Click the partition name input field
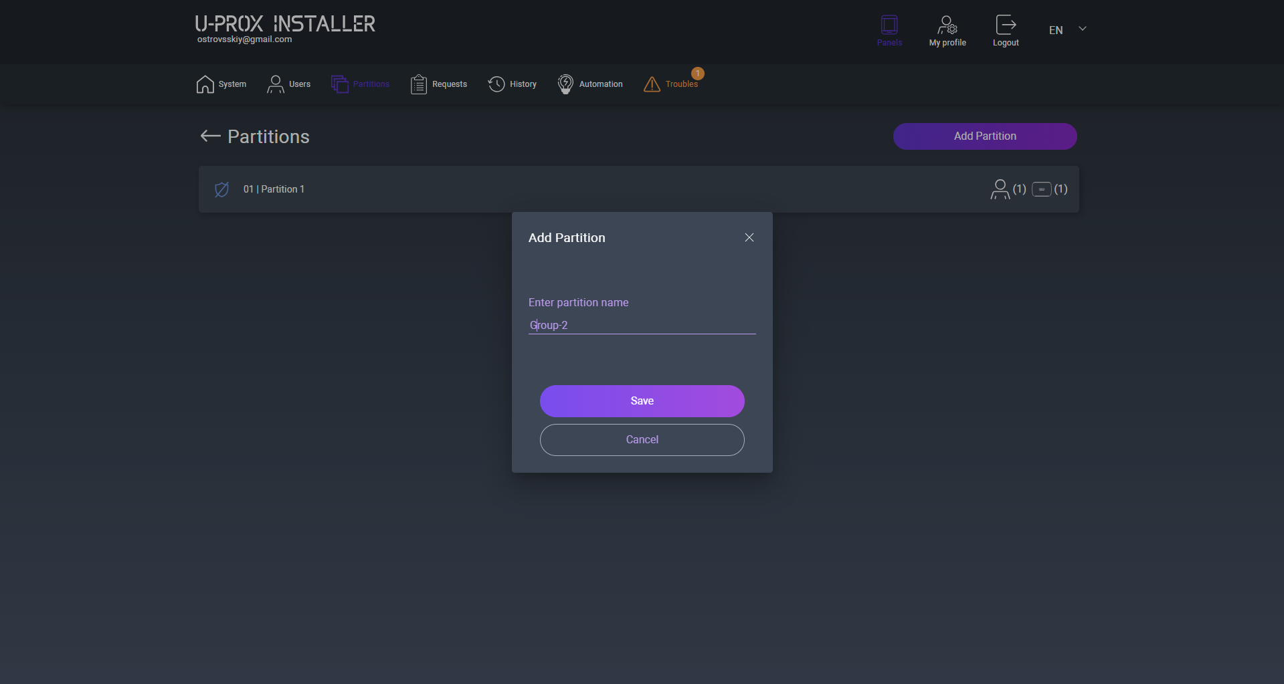 (642, 326)
